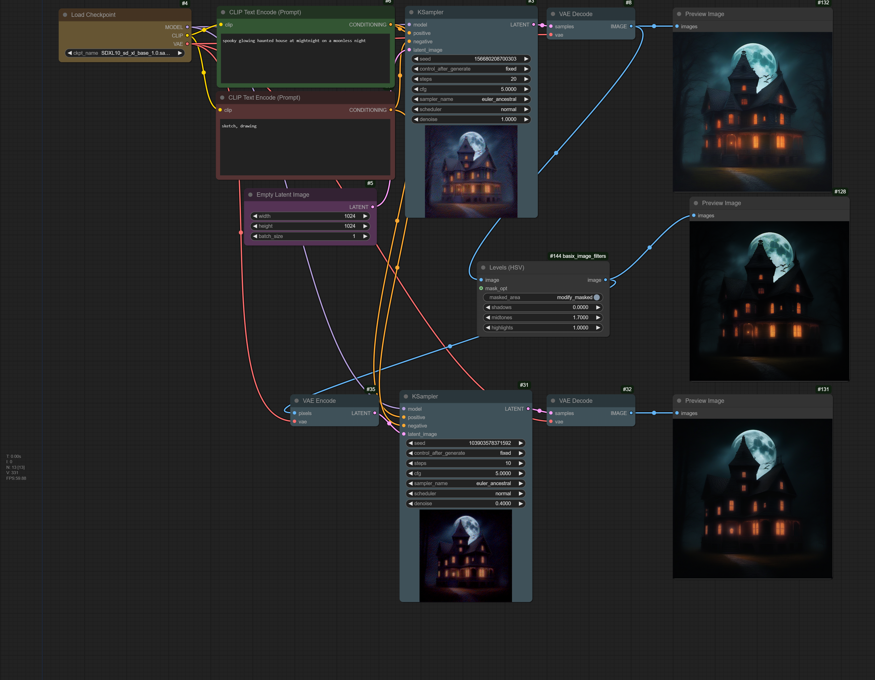Open sampler_name dropdown in top KSampler
This screenshot has height=680, width=875.
(x=471, y=99)
